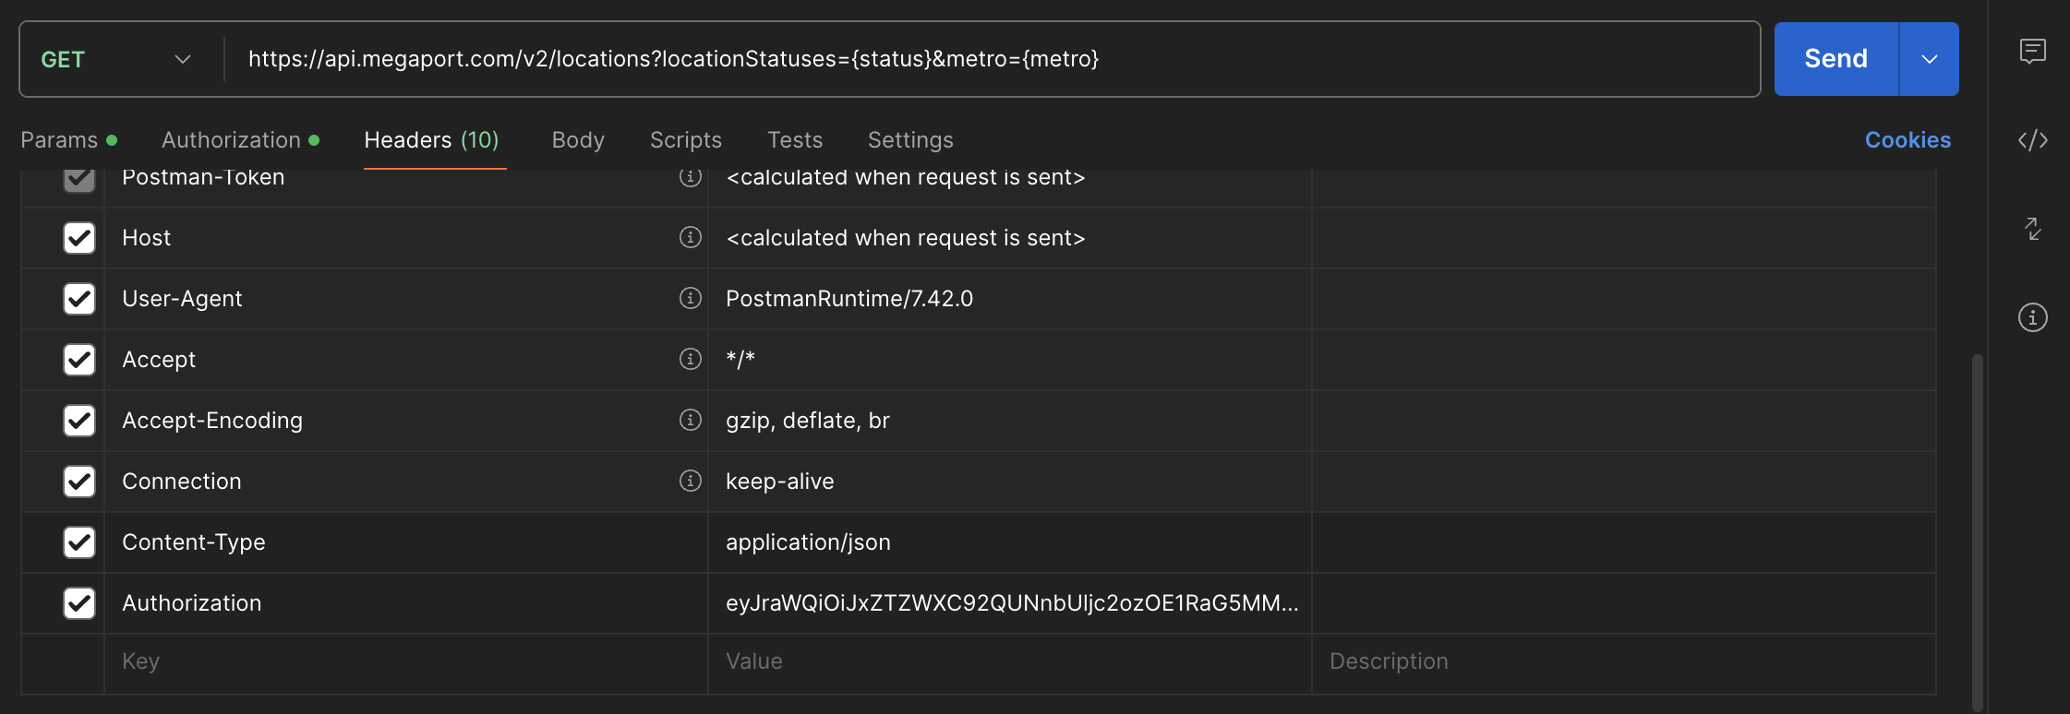
Task: Toggle the Postman-Token header checkbox
Action: (79, 179)
